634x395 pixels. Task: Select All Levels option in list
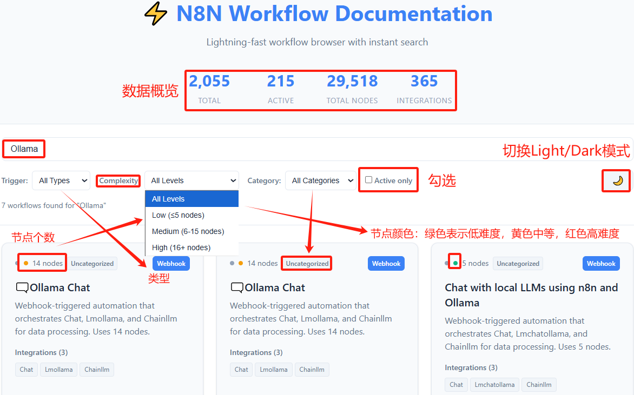191,199
